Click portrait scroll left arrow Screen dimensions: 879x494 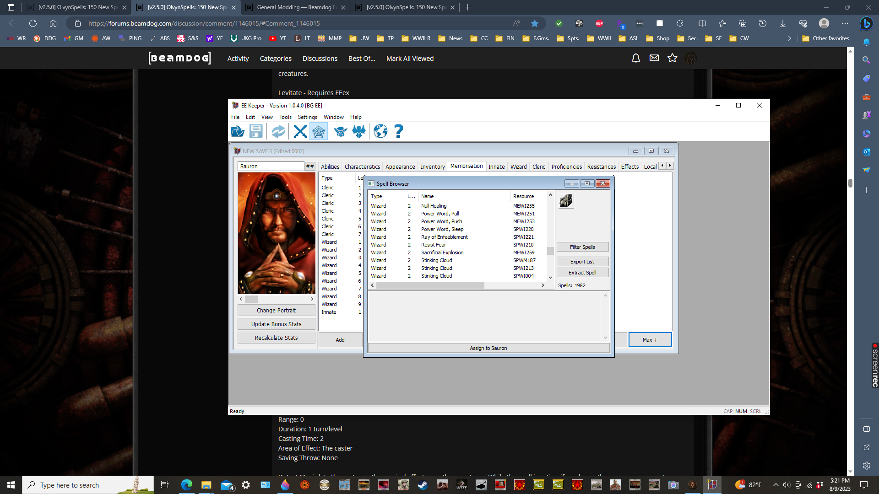tap(241, 299)
